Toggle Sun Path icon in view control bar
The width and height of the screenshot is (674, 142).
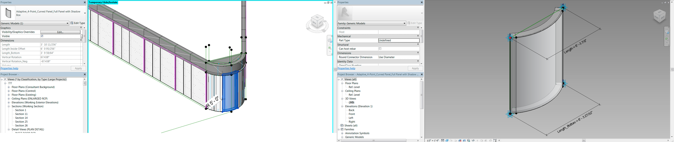click(451, 140)
